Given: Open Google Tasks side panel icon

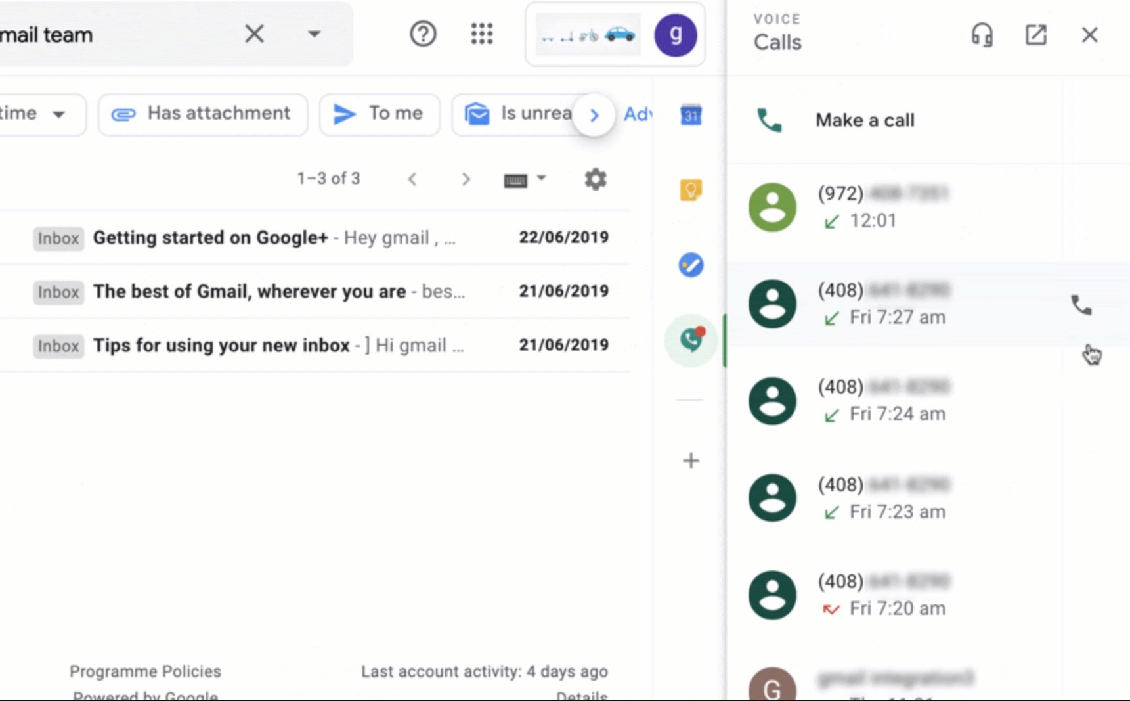Looking at the screenshot, I should (x=691, y=265).
